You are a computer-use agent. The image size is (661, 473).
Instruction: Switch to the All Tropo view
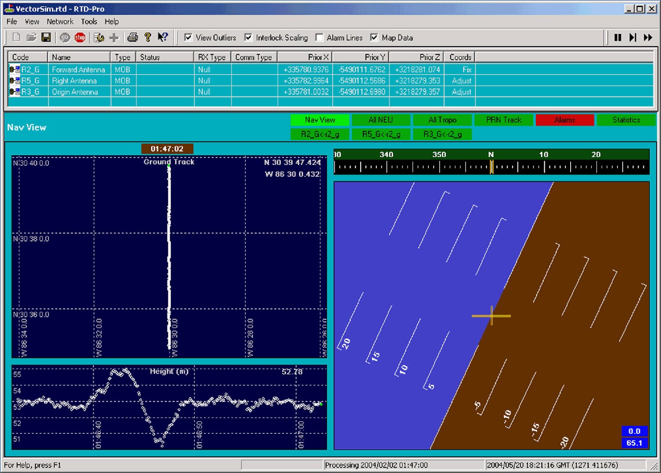[x=442, y=119]
